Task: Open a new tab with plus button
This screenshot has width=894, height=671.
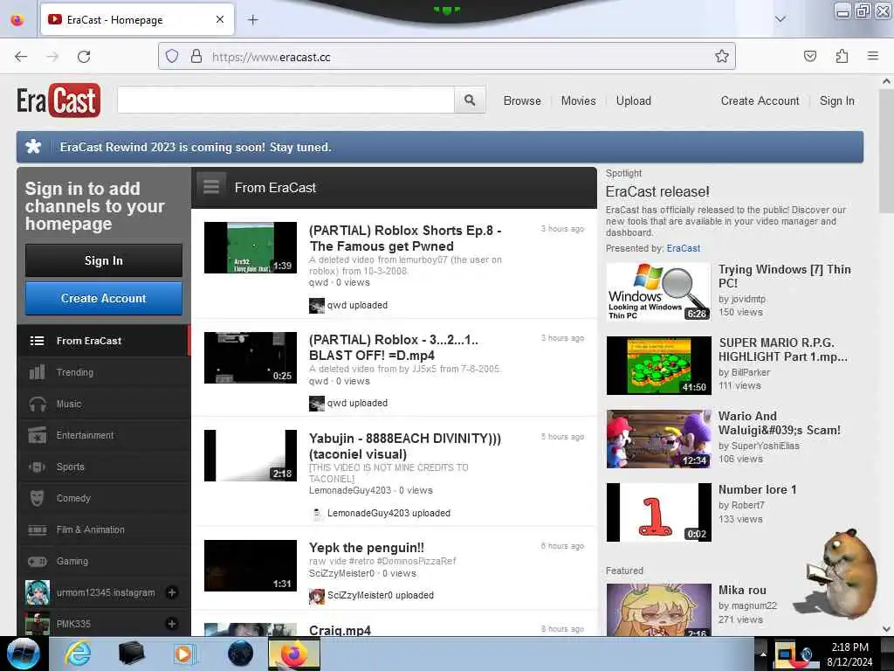Action: point(252,20)
